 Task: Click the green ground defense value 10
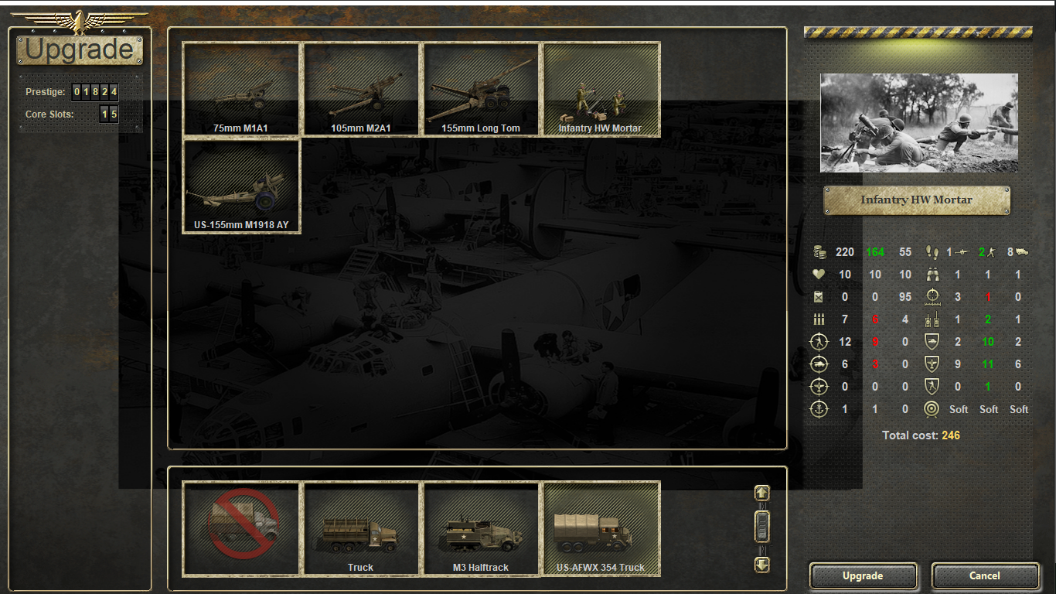[x=988, y=342]
